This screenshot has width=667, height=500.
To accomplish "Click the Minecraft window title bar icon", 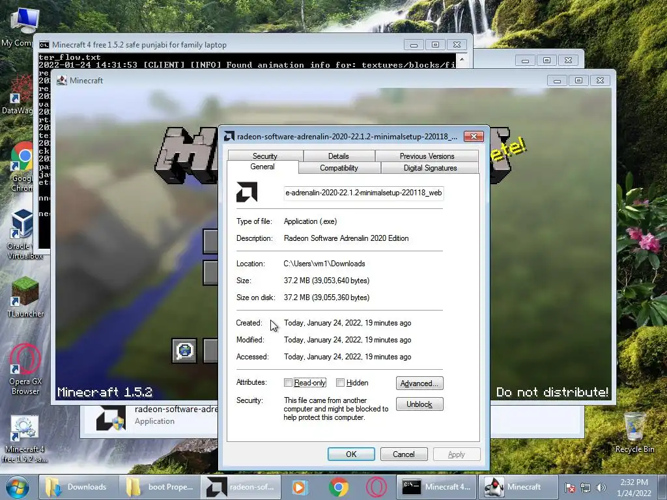I will 62,80.
